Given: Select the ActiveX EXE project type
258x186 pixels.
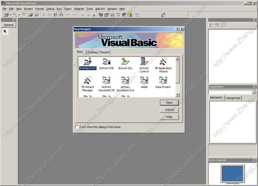Looking at the screenshot, I should (106, 64).
